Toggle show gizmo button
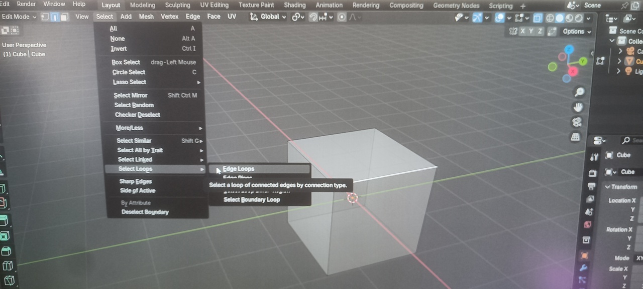Viewport: 643px width, 289px height. tap(477, 18)
